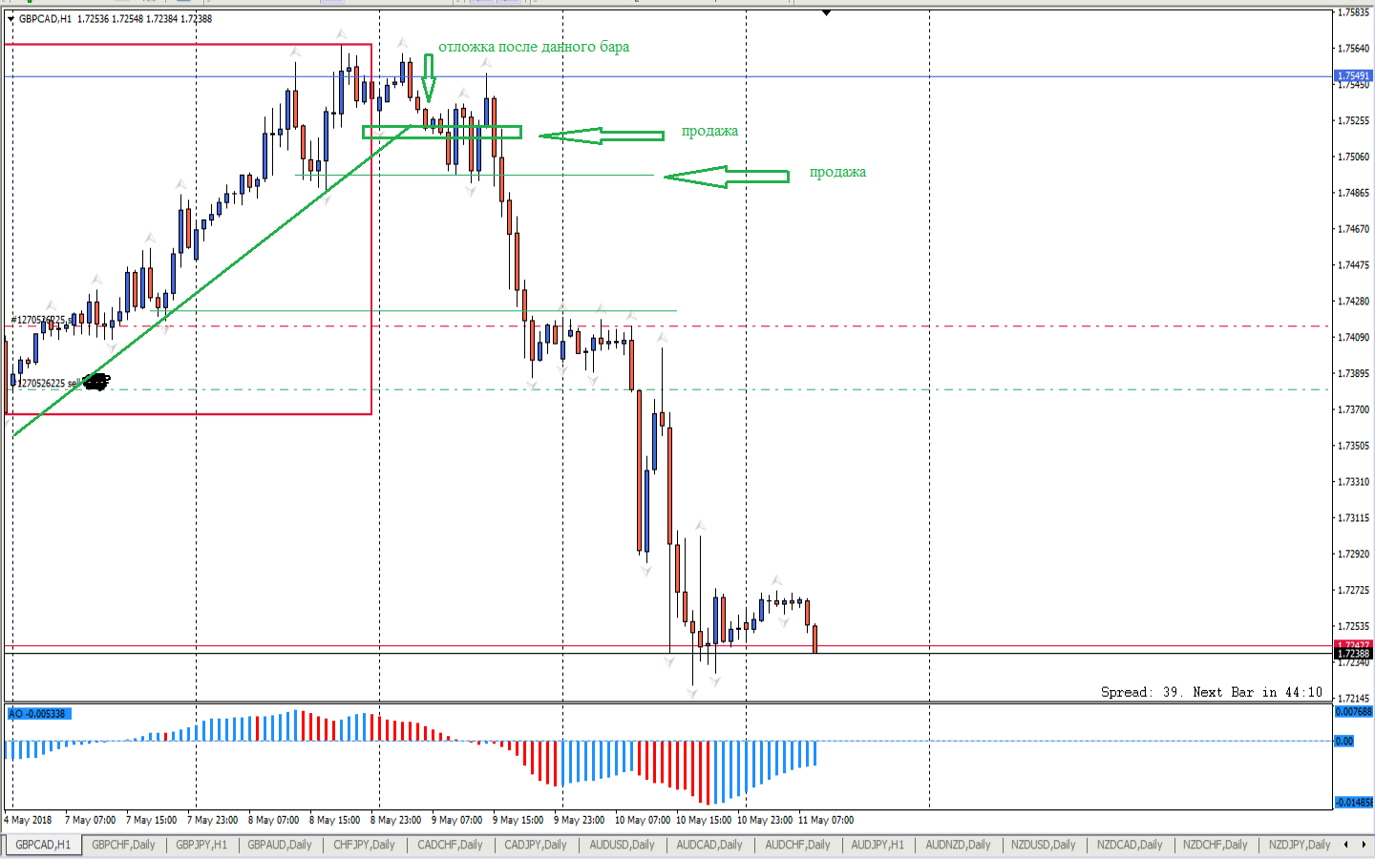The width and height of the screenshot is (1375, 859).
Task: Click the 1.72145 price scale value
Action: tap(1354, 699)
